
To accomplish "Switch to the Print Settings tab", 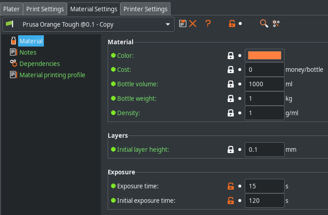I will pyautogui.click(x=45, y=9).
